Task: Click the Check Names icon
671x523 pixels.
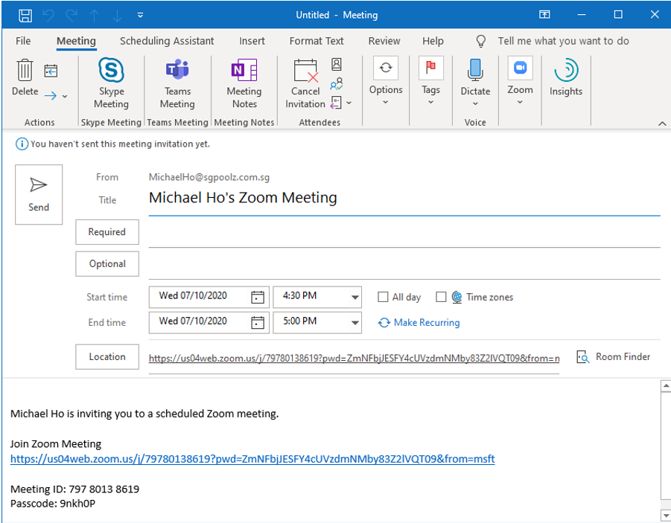Action: pos(337,83)
